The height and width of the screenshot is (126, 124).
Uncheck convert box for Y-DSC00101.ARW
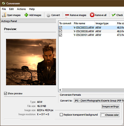tap(60, 35)
